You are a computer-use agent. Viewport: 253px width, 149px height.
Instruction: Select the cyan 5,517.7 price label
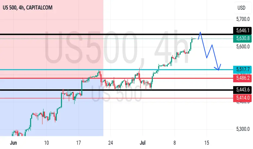tap(242, 70)
